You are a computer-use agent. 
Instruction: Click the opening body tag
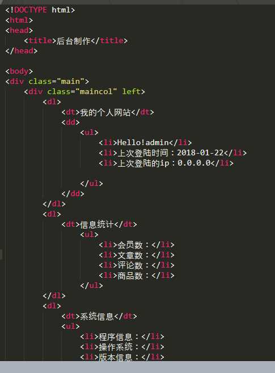point(19,71)
